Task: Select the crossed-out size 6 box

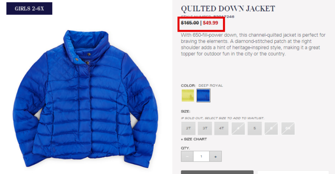Action: (x=271, y=128)
